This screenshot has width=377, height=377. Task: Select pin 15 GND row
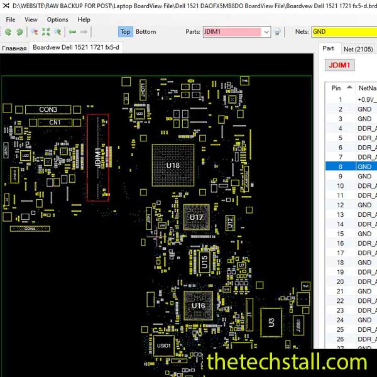[351, 234]
